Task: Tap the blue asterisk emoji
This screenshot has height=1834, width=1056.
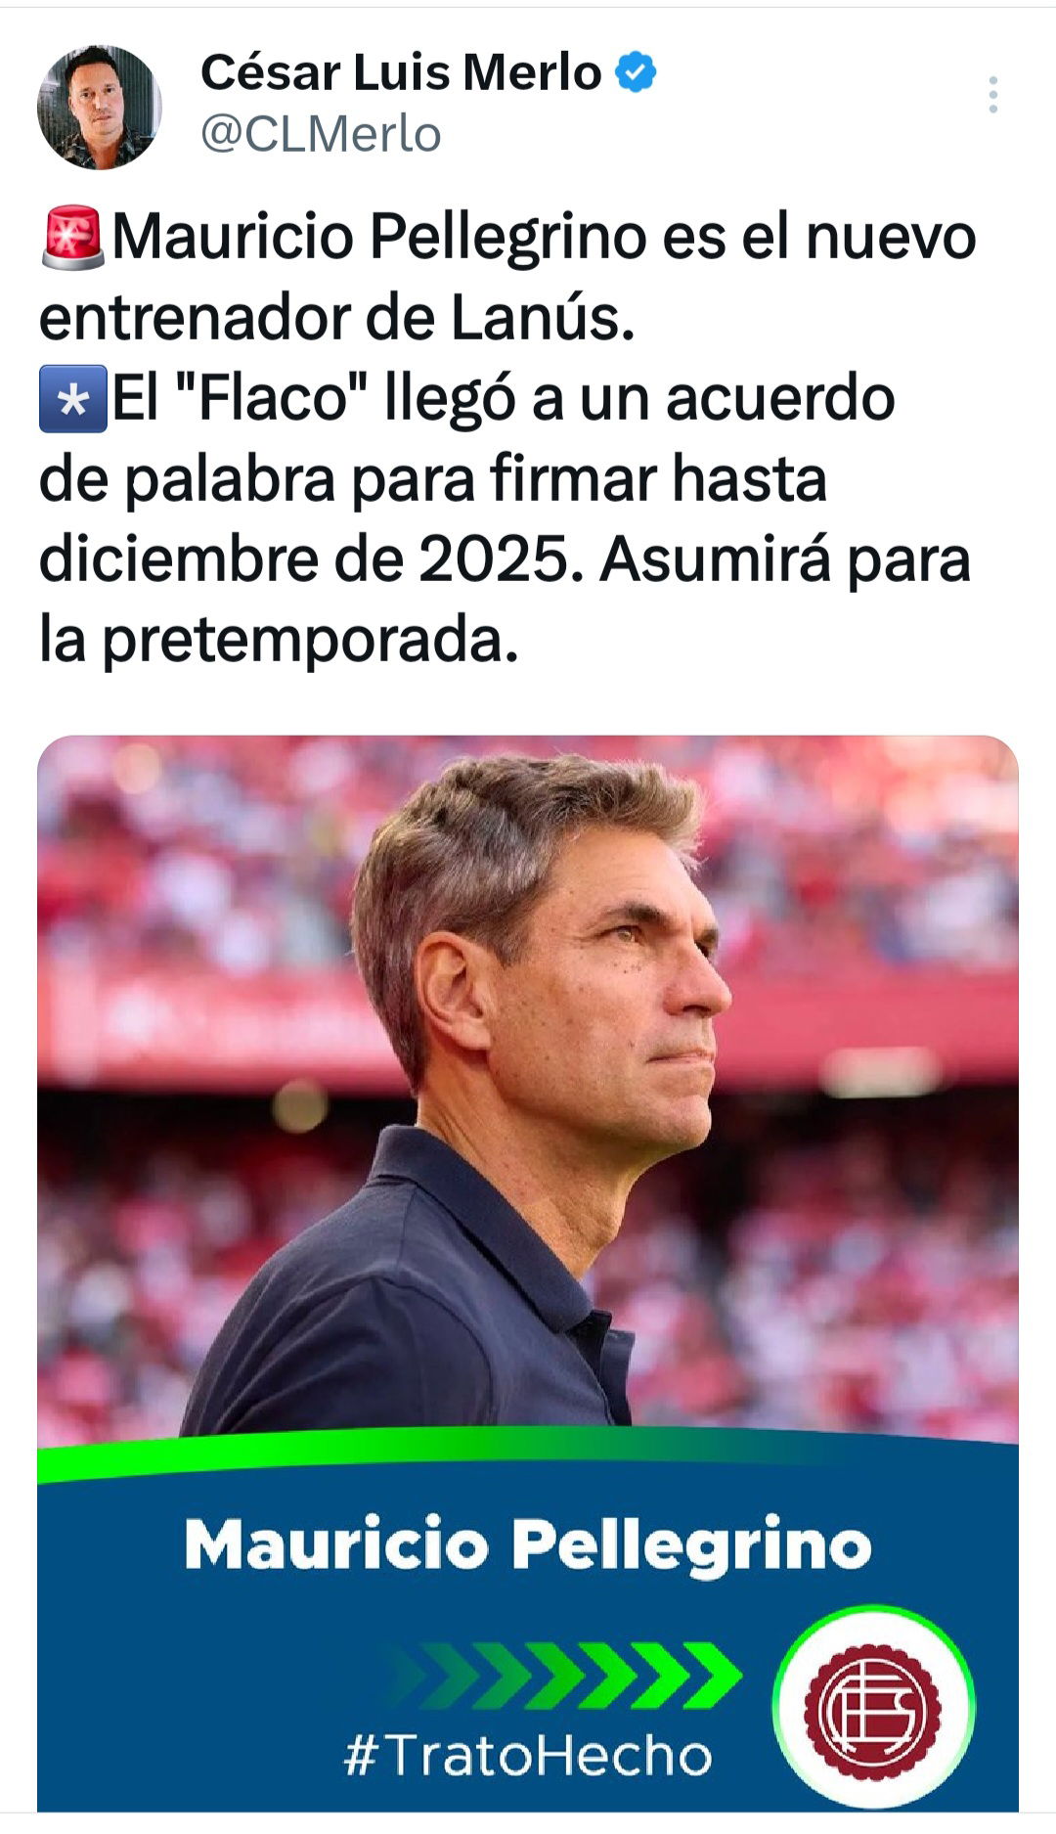Action: [73, 399]
